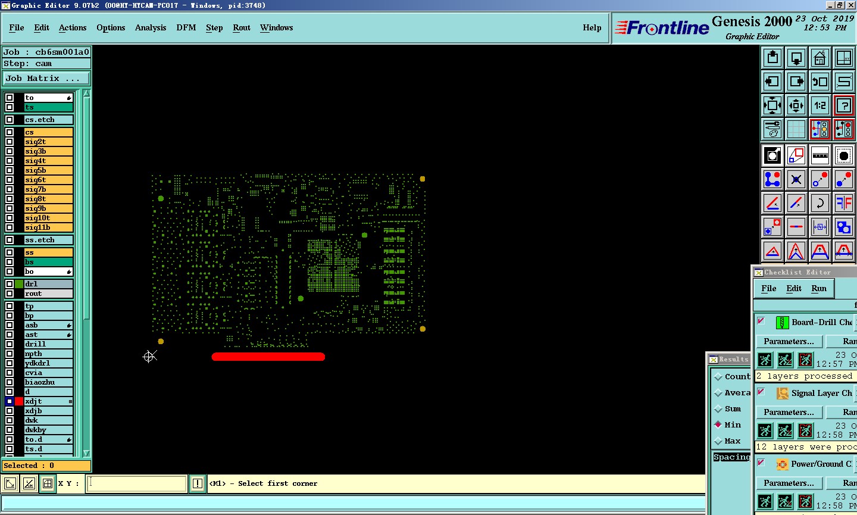Uncheck the Signal Layer check item checkbox
The width and height of the screenshot is (857, 515).
(x=761, y=392)
